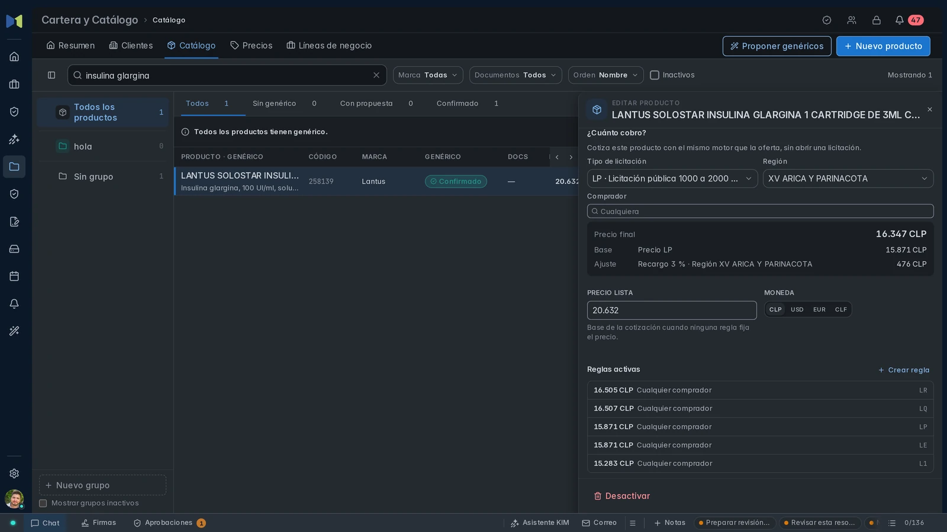Open the briefcase icon in left sidebar
Screen dimensions: 947x532
[x=14, y=85]
